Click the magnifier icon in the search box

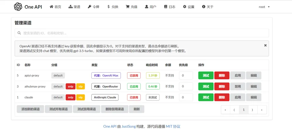[19, 33]
